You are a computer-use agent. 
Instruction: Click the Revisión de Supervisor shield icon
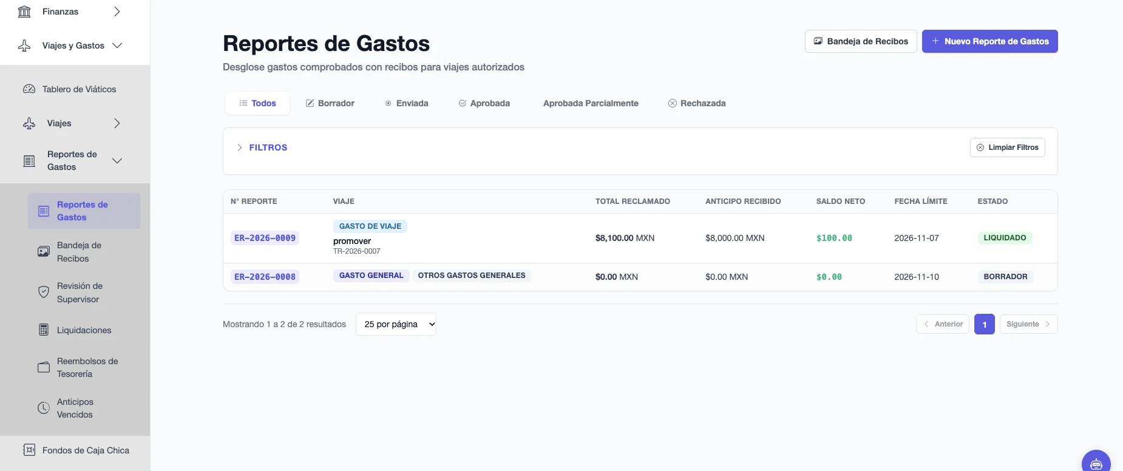pos(44,293)
